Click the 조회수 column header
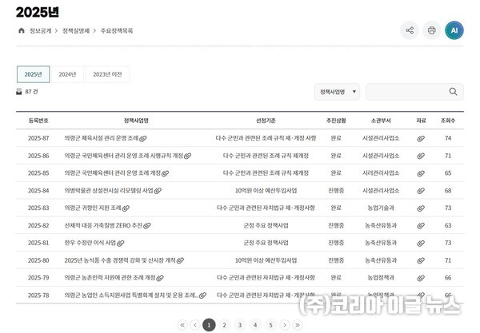The height and width of the screenshot is (333, 480). (448, 121)
